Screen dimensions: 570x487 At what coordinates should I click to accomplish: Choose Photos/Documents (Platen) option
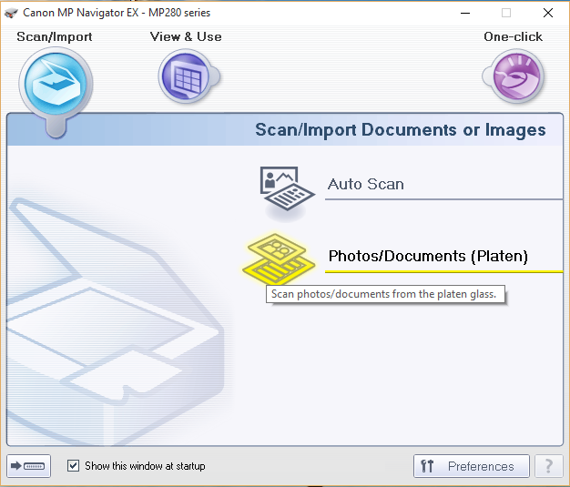click(428, 256)
